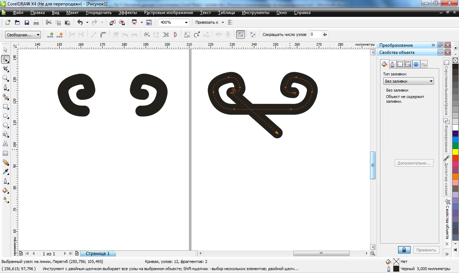
Task: Click the vertical scrollbar thumb
Action: point(373,165)
